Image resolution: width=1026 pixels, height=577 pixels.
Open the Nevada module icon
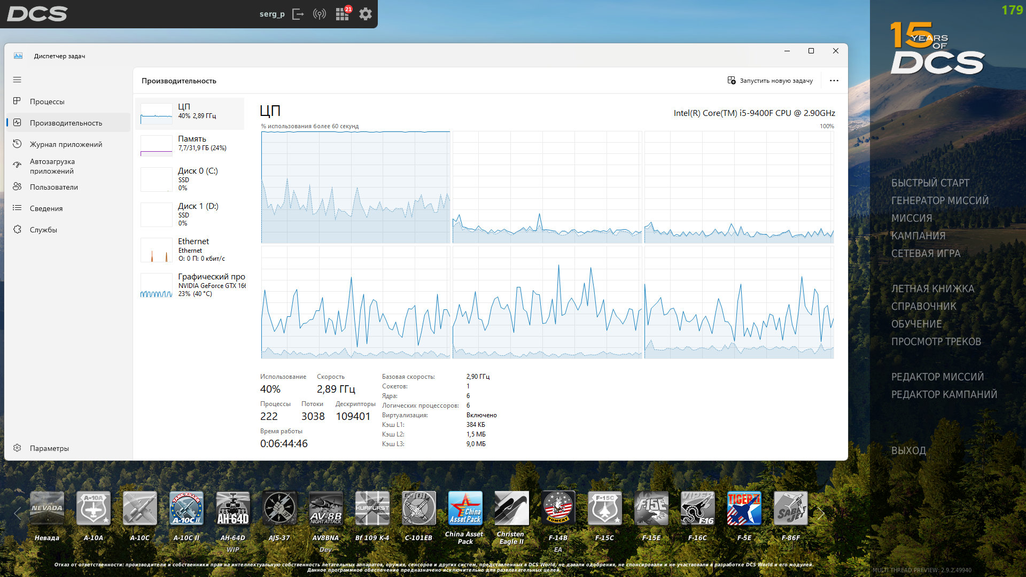pyautogui.click(x=47, y=508)
